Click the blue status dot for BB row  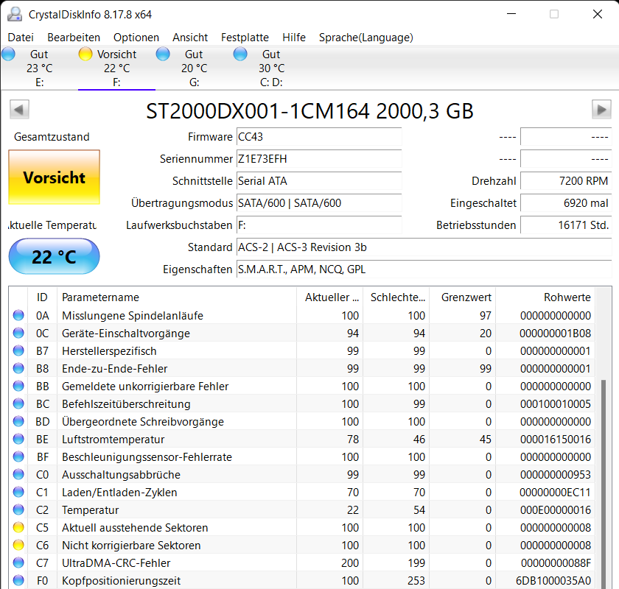coord(18,386)
